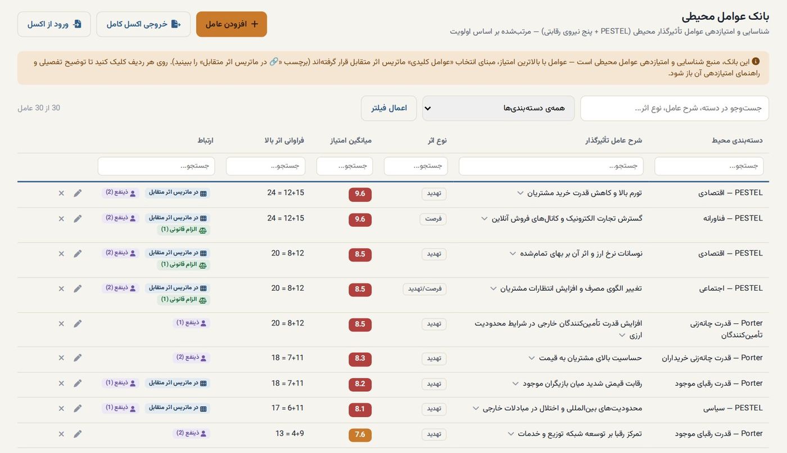The width and height of the screenshot is (787, 453).
Task: Expand details of محدودیت‌های بین‌المللی
Action: pos(476,409)
